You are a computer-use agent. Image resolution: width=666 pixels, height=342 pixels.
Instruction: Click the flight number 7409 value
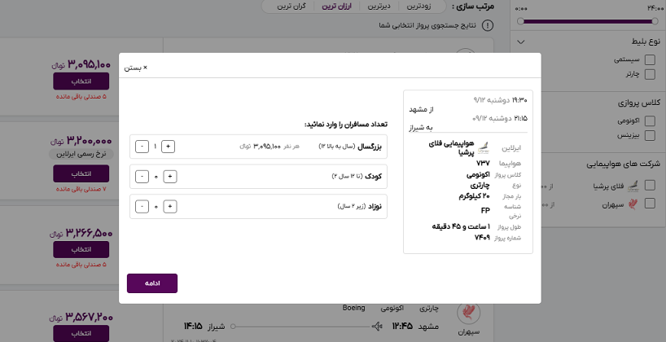[x=482, y=237]
